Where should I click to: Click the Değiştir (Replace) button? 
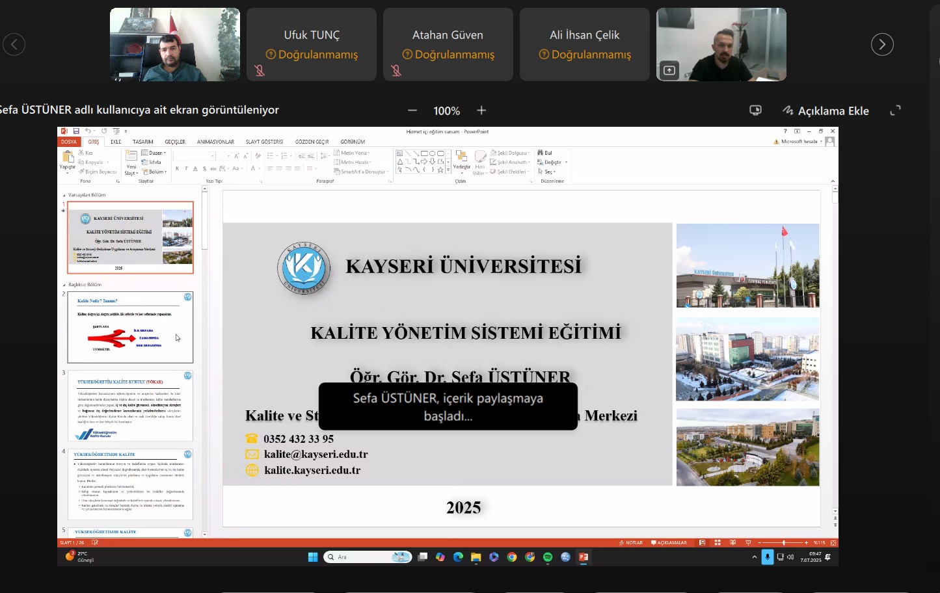[x=552, y=163]
